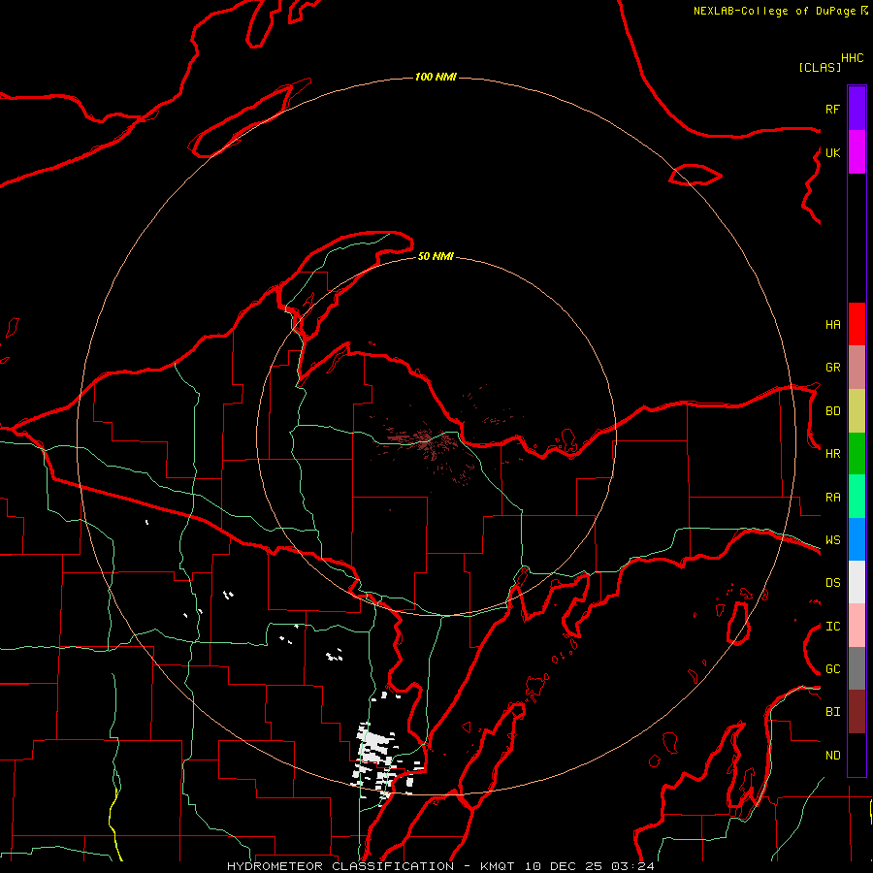Click the blue WS color swatch
This screenshot has width=873, height=873.
(857, 539)
